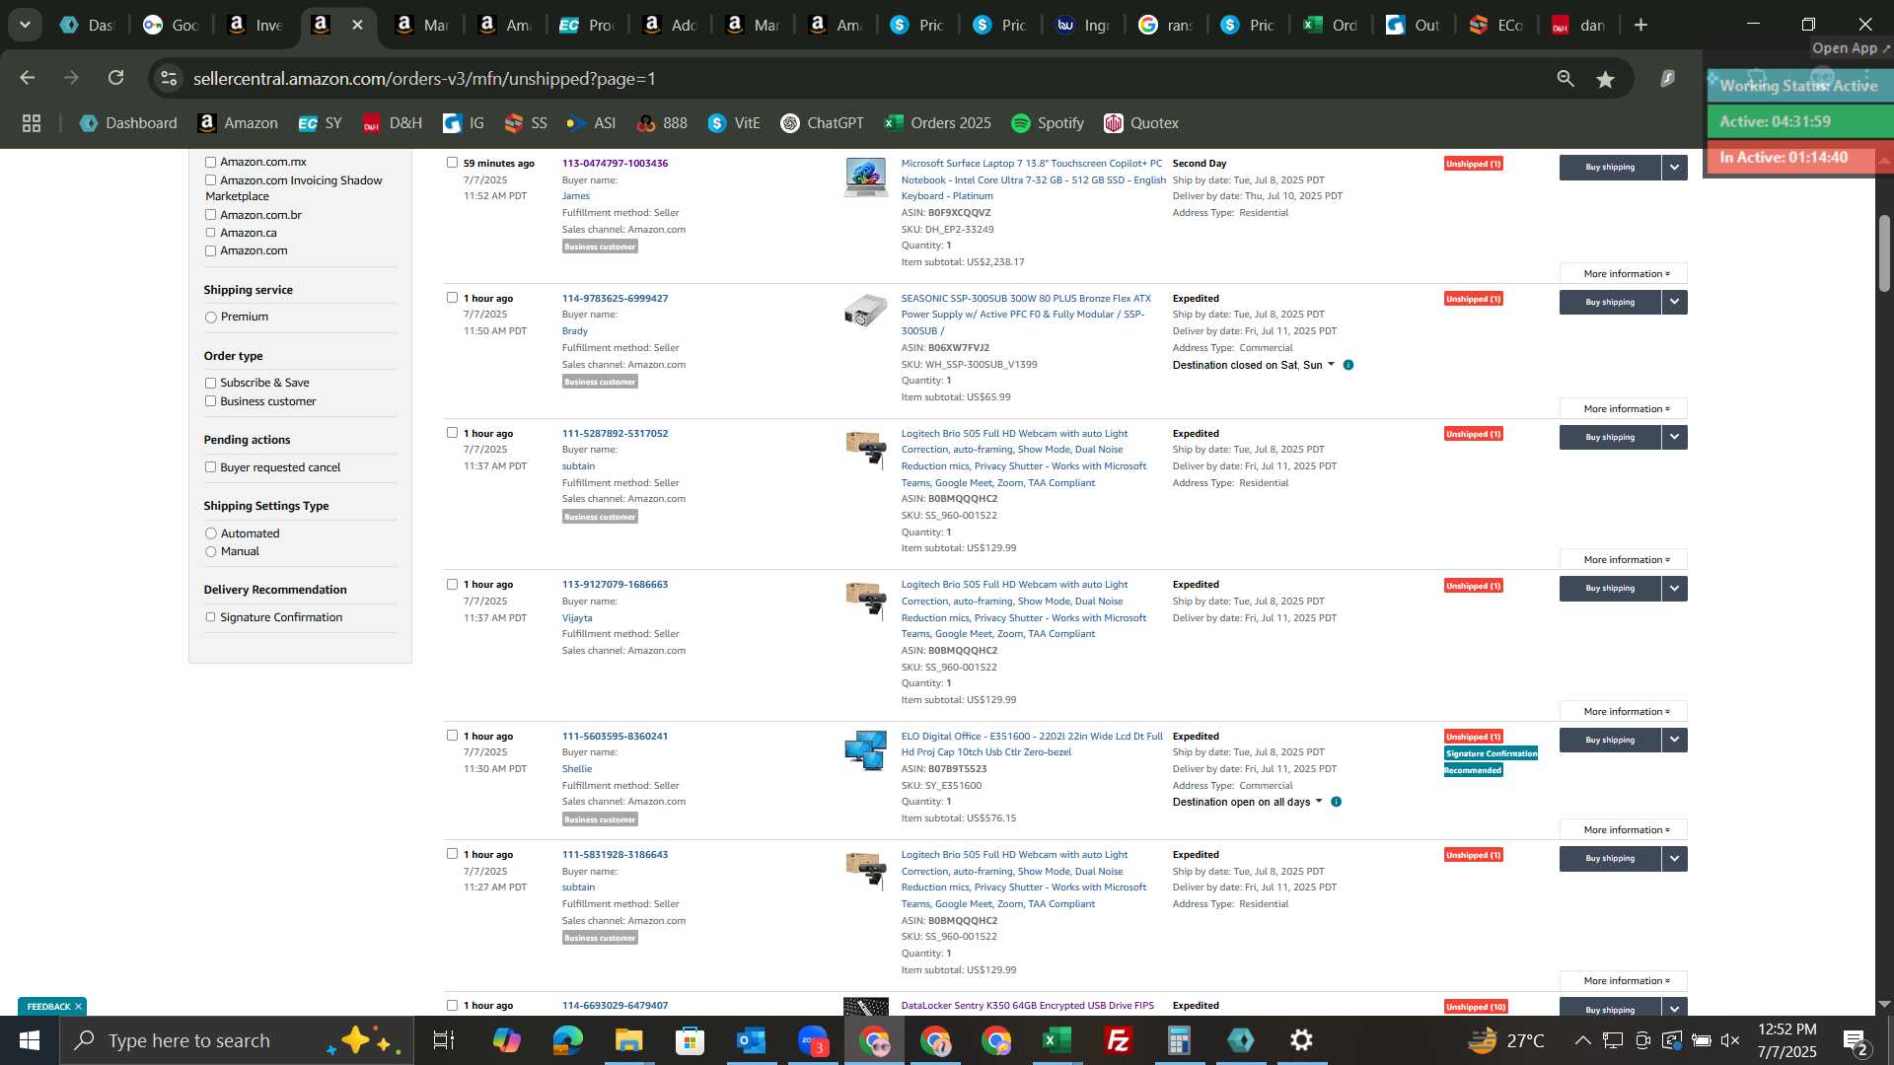Open Amazon bookmark
Viewport: 1894px width, 1065px height.
[238, 123]
